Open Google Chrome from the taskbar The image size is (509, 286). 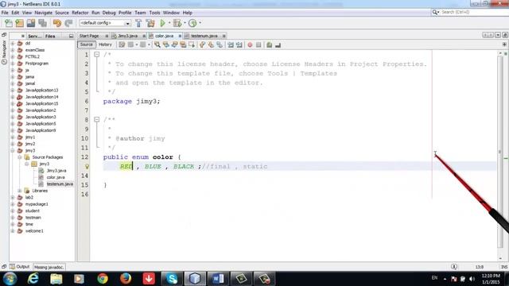pyautogui.click(x=103, y=279)
